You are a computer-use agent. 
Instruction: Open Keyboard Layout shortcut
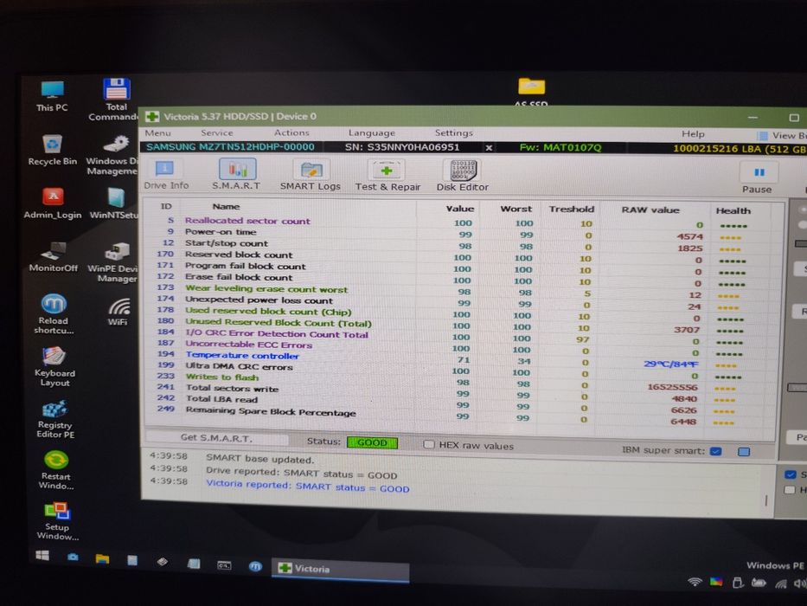54,367
